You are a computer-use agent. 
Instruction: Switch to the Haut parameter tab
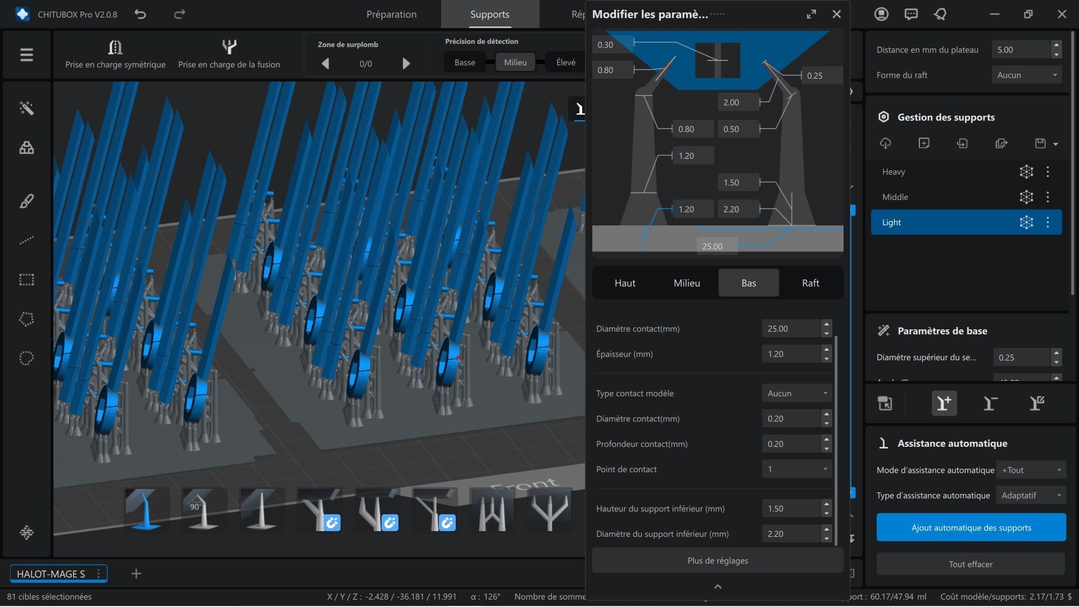(x=624, y=283)
